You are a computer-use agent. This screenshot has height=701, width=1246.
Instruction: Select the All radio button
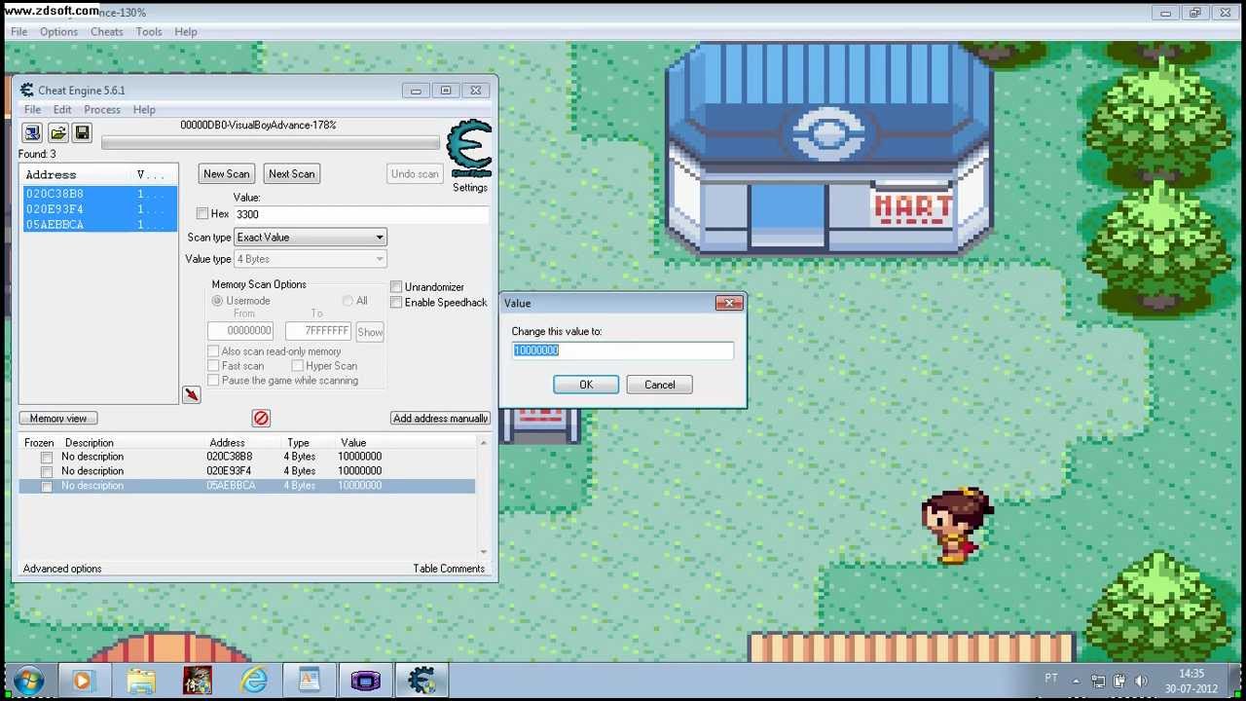pyautogui.click(x=348, y=301)
